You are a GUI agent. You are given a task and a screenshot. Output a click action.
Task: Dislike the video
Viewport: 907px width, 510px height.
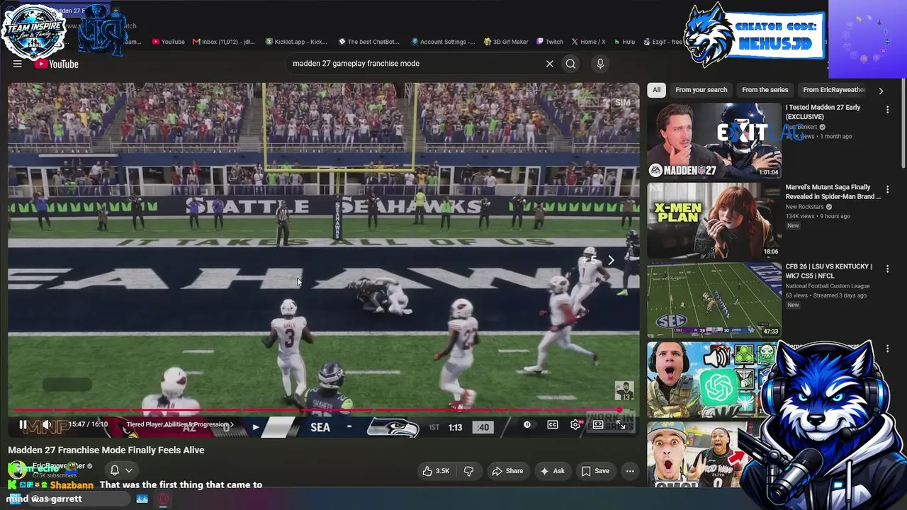[468, 471]
